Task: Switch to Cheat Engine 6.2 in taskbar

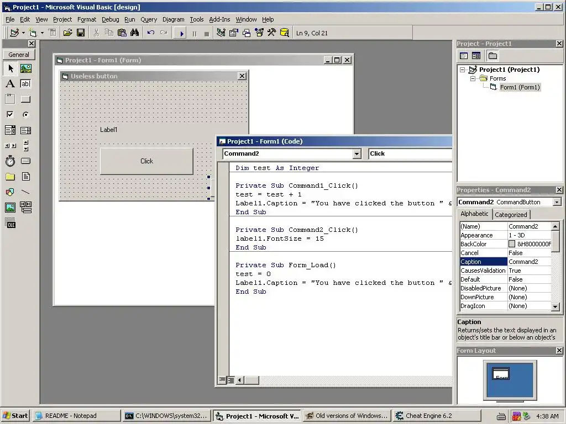Action: tap(437, 416)
